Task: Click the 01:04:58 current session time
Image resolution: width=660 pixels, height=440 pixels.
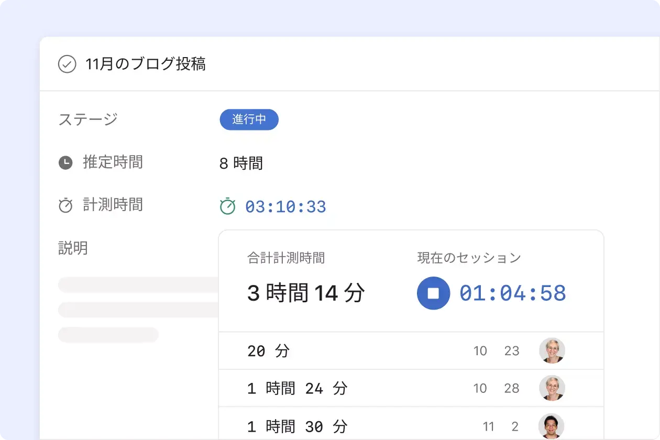Action: tap(513, 293)
